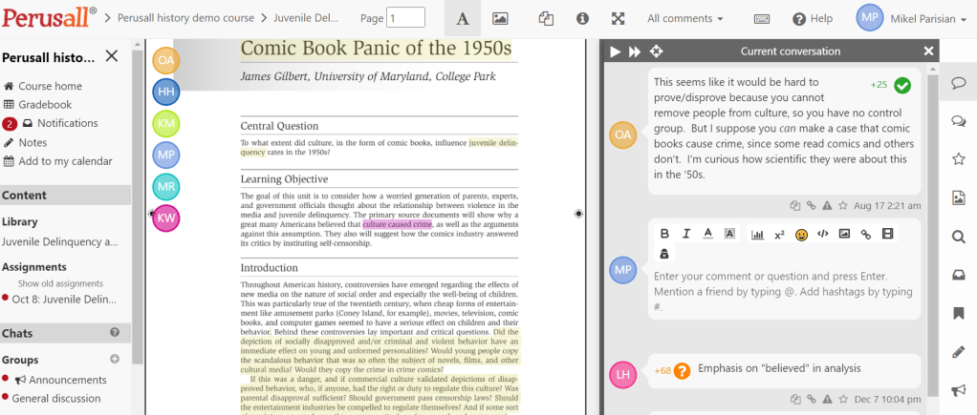Switch to the figure annotation image tool
Screen dimensions: 977x415
500,18
